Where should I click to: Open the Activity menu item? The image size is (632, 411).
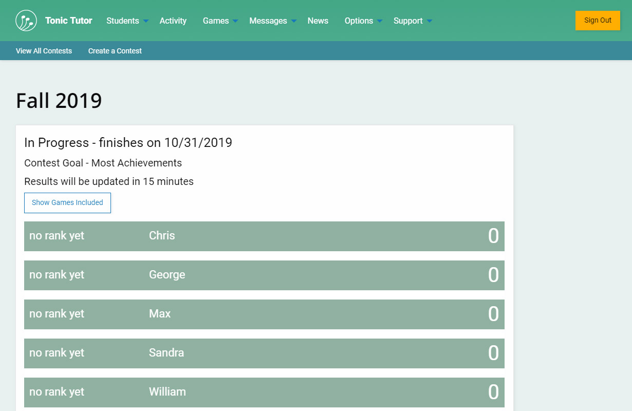click(173, 21)
